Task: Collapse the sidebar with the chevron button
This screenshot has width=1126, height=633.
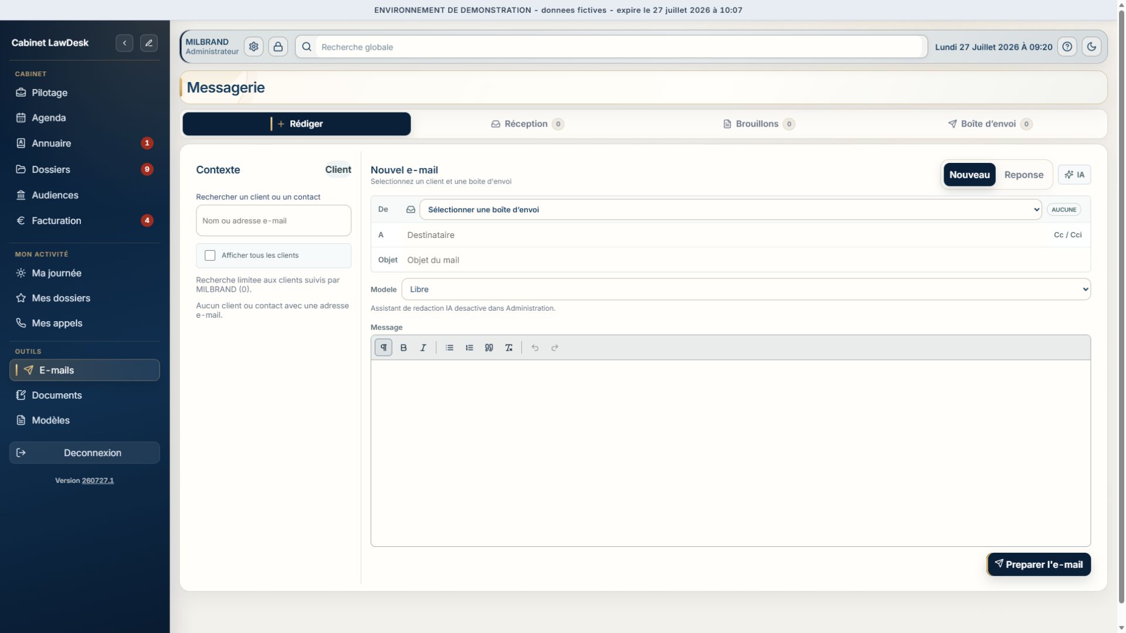Action: [124, 43]
